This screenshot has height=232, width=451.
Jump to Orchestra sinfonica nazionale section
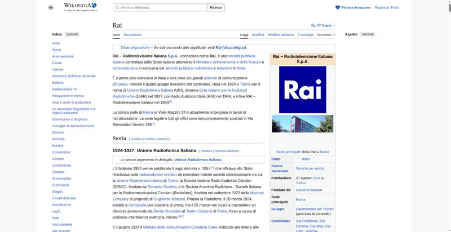point(73,75)
